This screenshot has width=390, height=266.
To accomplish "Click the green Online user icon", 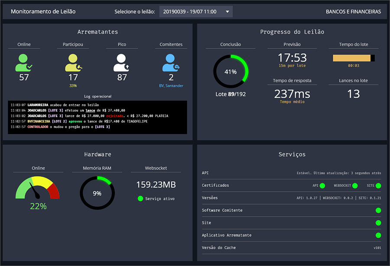I will coord(24,62).
